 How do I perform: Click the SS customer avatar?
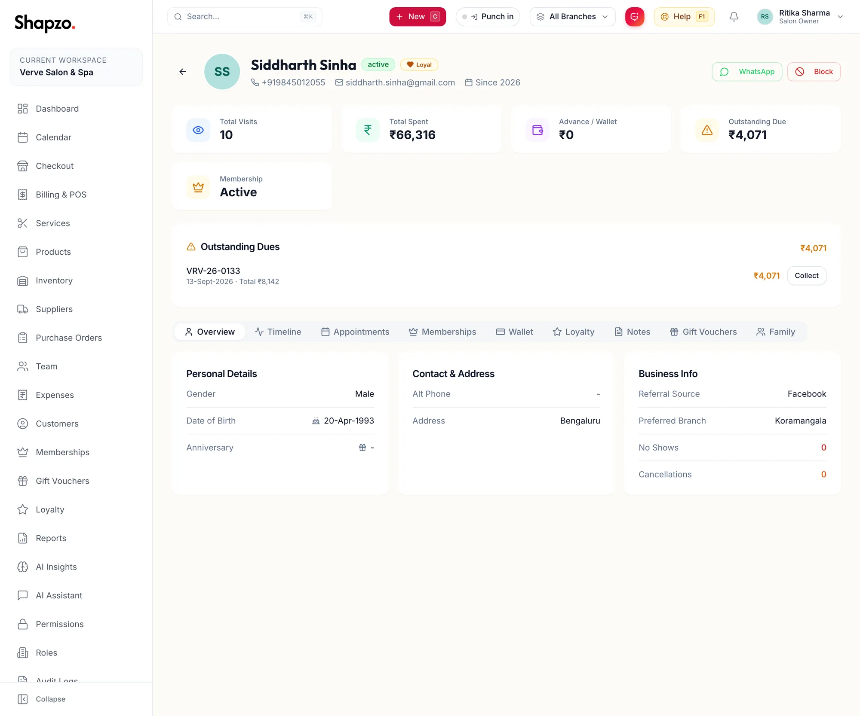222,72
